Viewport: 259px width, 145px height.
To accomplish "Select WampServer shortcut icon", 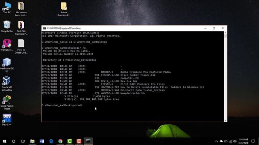I will coord(7,45).
